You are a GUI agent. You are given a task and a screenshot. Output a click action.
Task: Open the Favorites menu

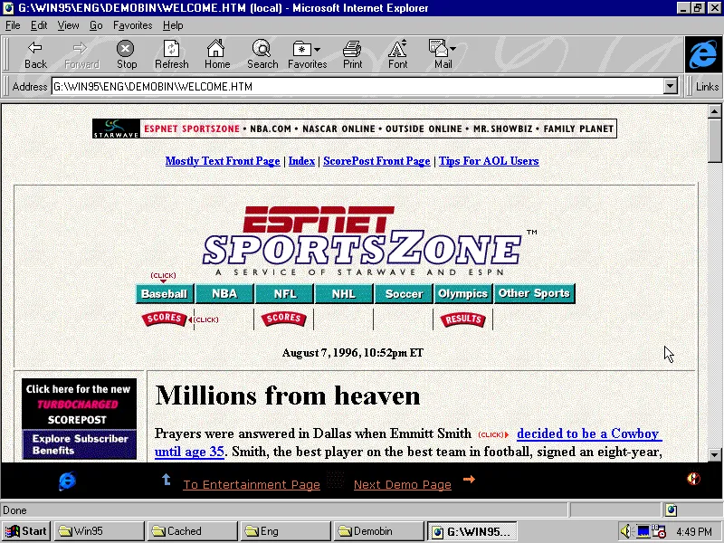132,25
